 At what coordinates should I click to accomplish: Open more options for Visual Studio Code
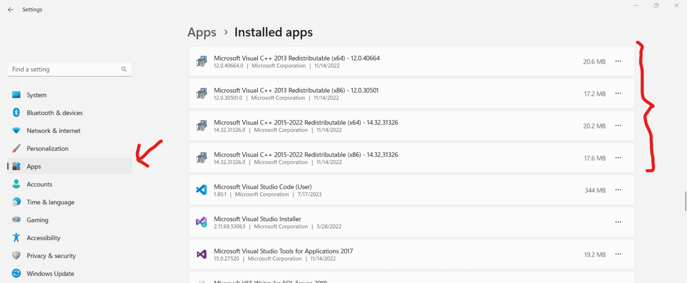coord(618,190)
